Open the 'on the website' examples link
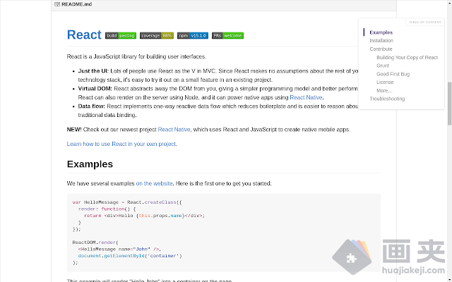The height and width of the screenshot is (282, 452). pos(154,183)
